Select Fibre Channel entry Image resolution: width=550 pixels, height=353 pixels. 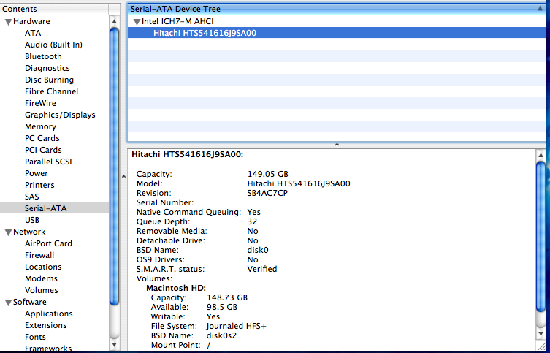pyautogui.click(x=51, y=91)
